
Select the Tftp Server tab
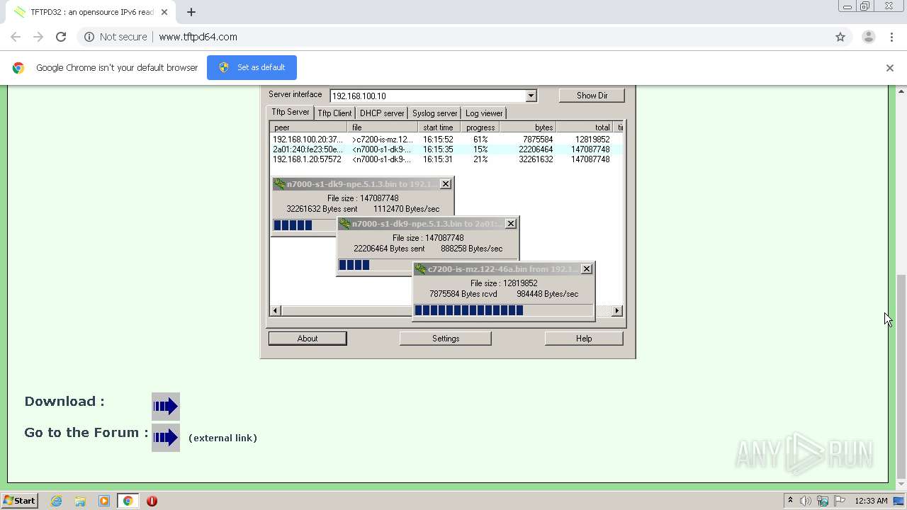pyautogui.click(x=291, y=112)
